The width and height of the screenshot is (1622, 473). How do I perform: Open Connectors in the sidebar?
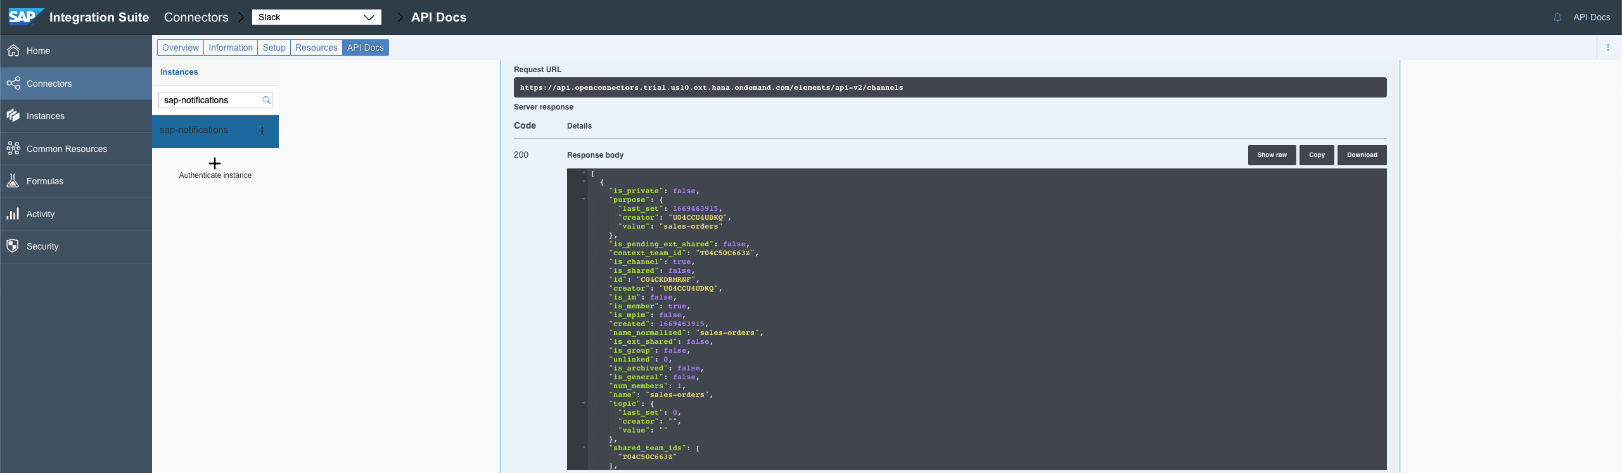click(x=76, y=84)
